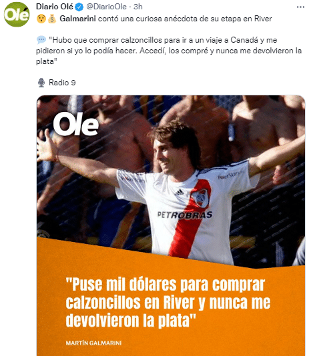Click the tweet quote about calzoncillos
The image size is (311, 356).
(169, 51)
